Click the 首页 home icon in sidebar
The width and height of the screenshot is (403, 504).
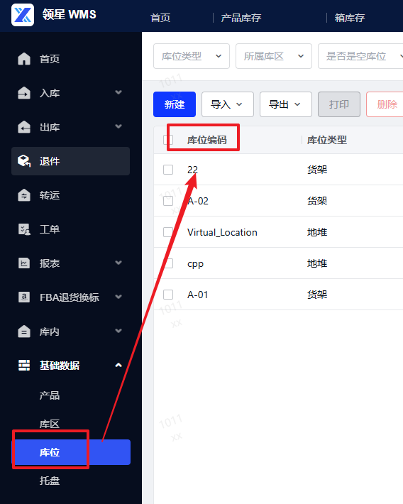click(x=24, y=59)
